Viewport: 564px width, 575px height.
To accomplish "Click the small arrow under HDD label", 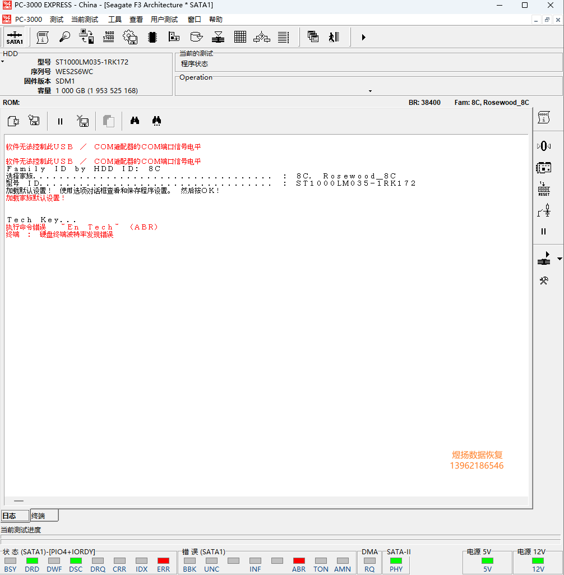I will tap(3, 62).
